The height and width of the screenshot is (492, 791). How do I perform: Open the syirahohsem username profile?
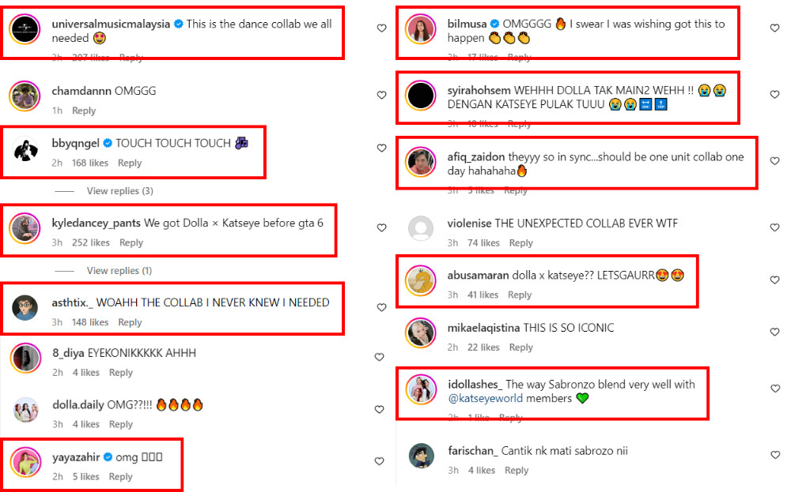[x=479, y=91]
